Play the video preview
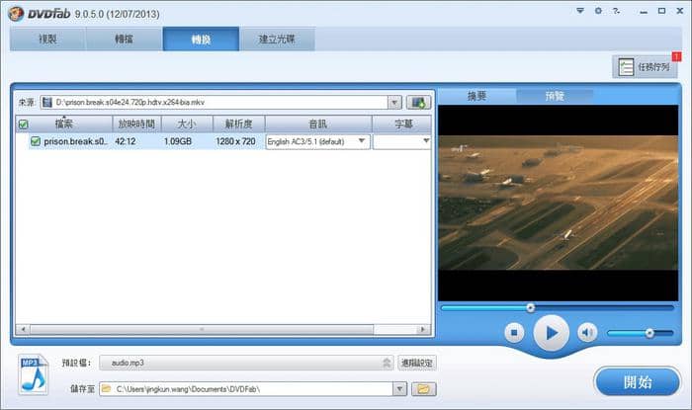692x410 pixels. tap(551, 333)
